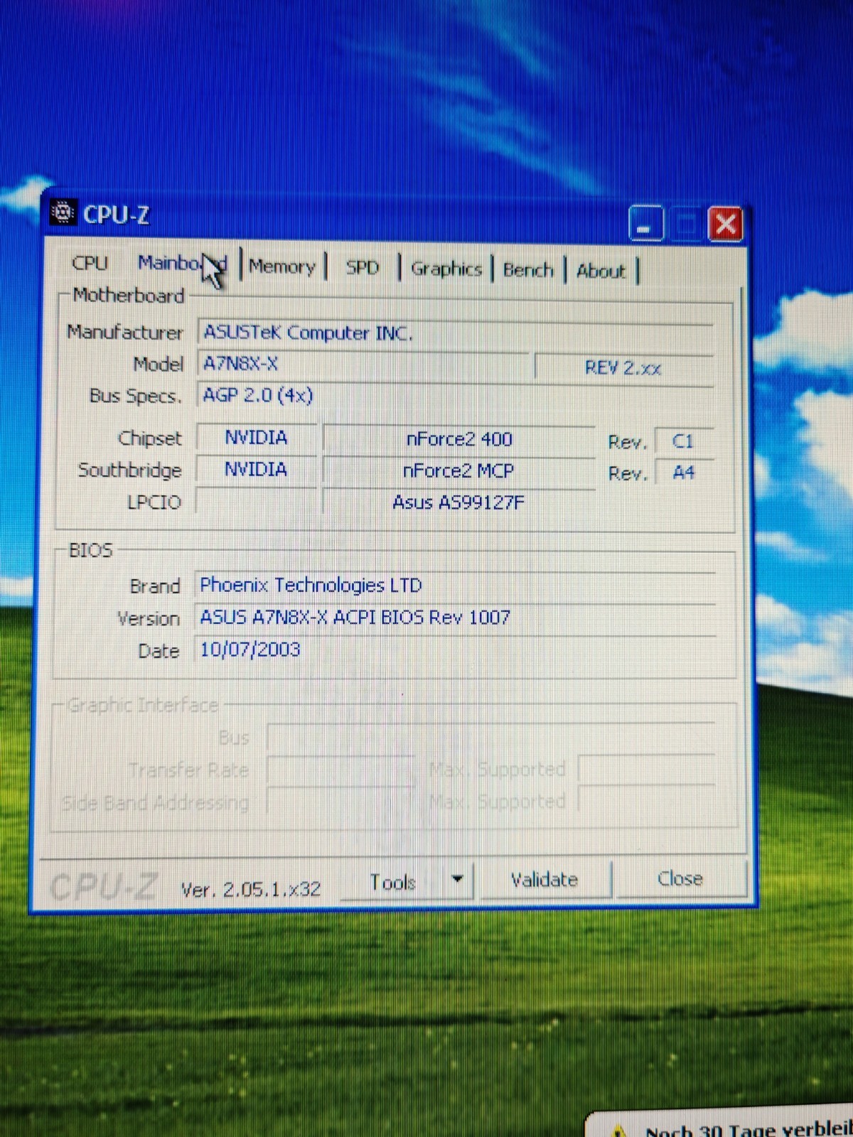Switch to the SPD tab
Image resolution: width=853 pixels, height=1137 pixels.
click(x=362, y=268)
